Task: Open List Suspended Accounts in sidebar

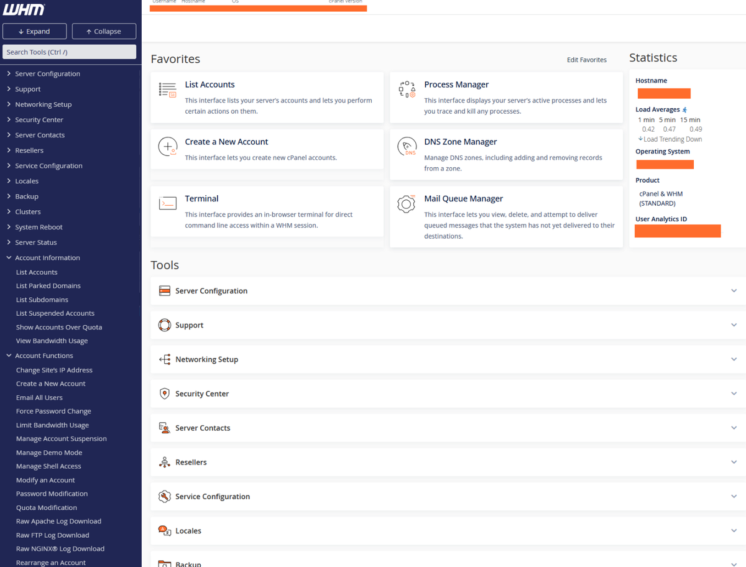Action: coord(55,313)
